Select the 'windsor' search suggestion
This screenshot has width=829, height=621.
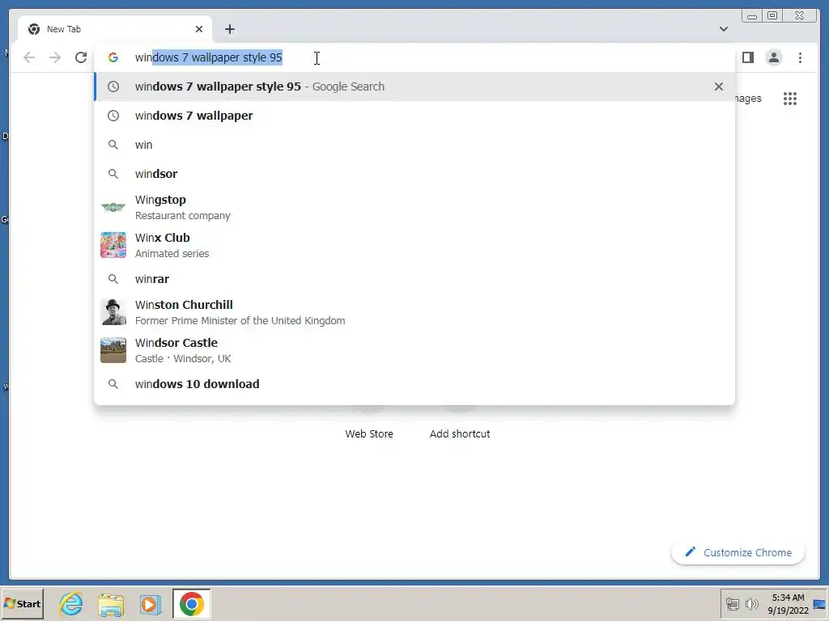click(x=414, y=174)
